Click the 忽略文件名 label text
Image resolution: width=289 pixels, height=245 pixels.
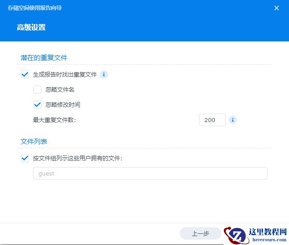[60, 90]
